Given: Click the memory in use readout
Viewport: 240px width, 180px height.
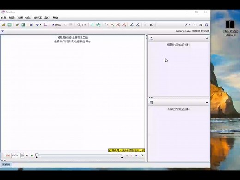Looking at the screenshot, I should tap(192, 31).
